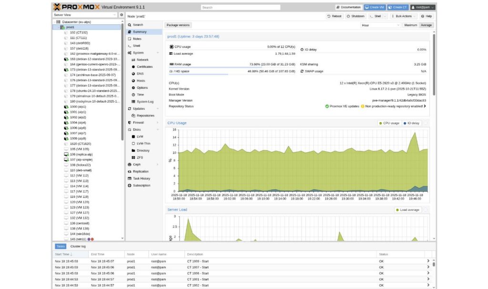Open LVM storage icon

[133, 136]
